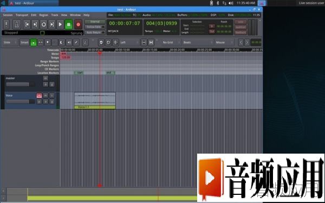Select the Draw pencil tool
The height and width of the screenshot is (203, 325).
pyautogui.click(x=76, y=42)
